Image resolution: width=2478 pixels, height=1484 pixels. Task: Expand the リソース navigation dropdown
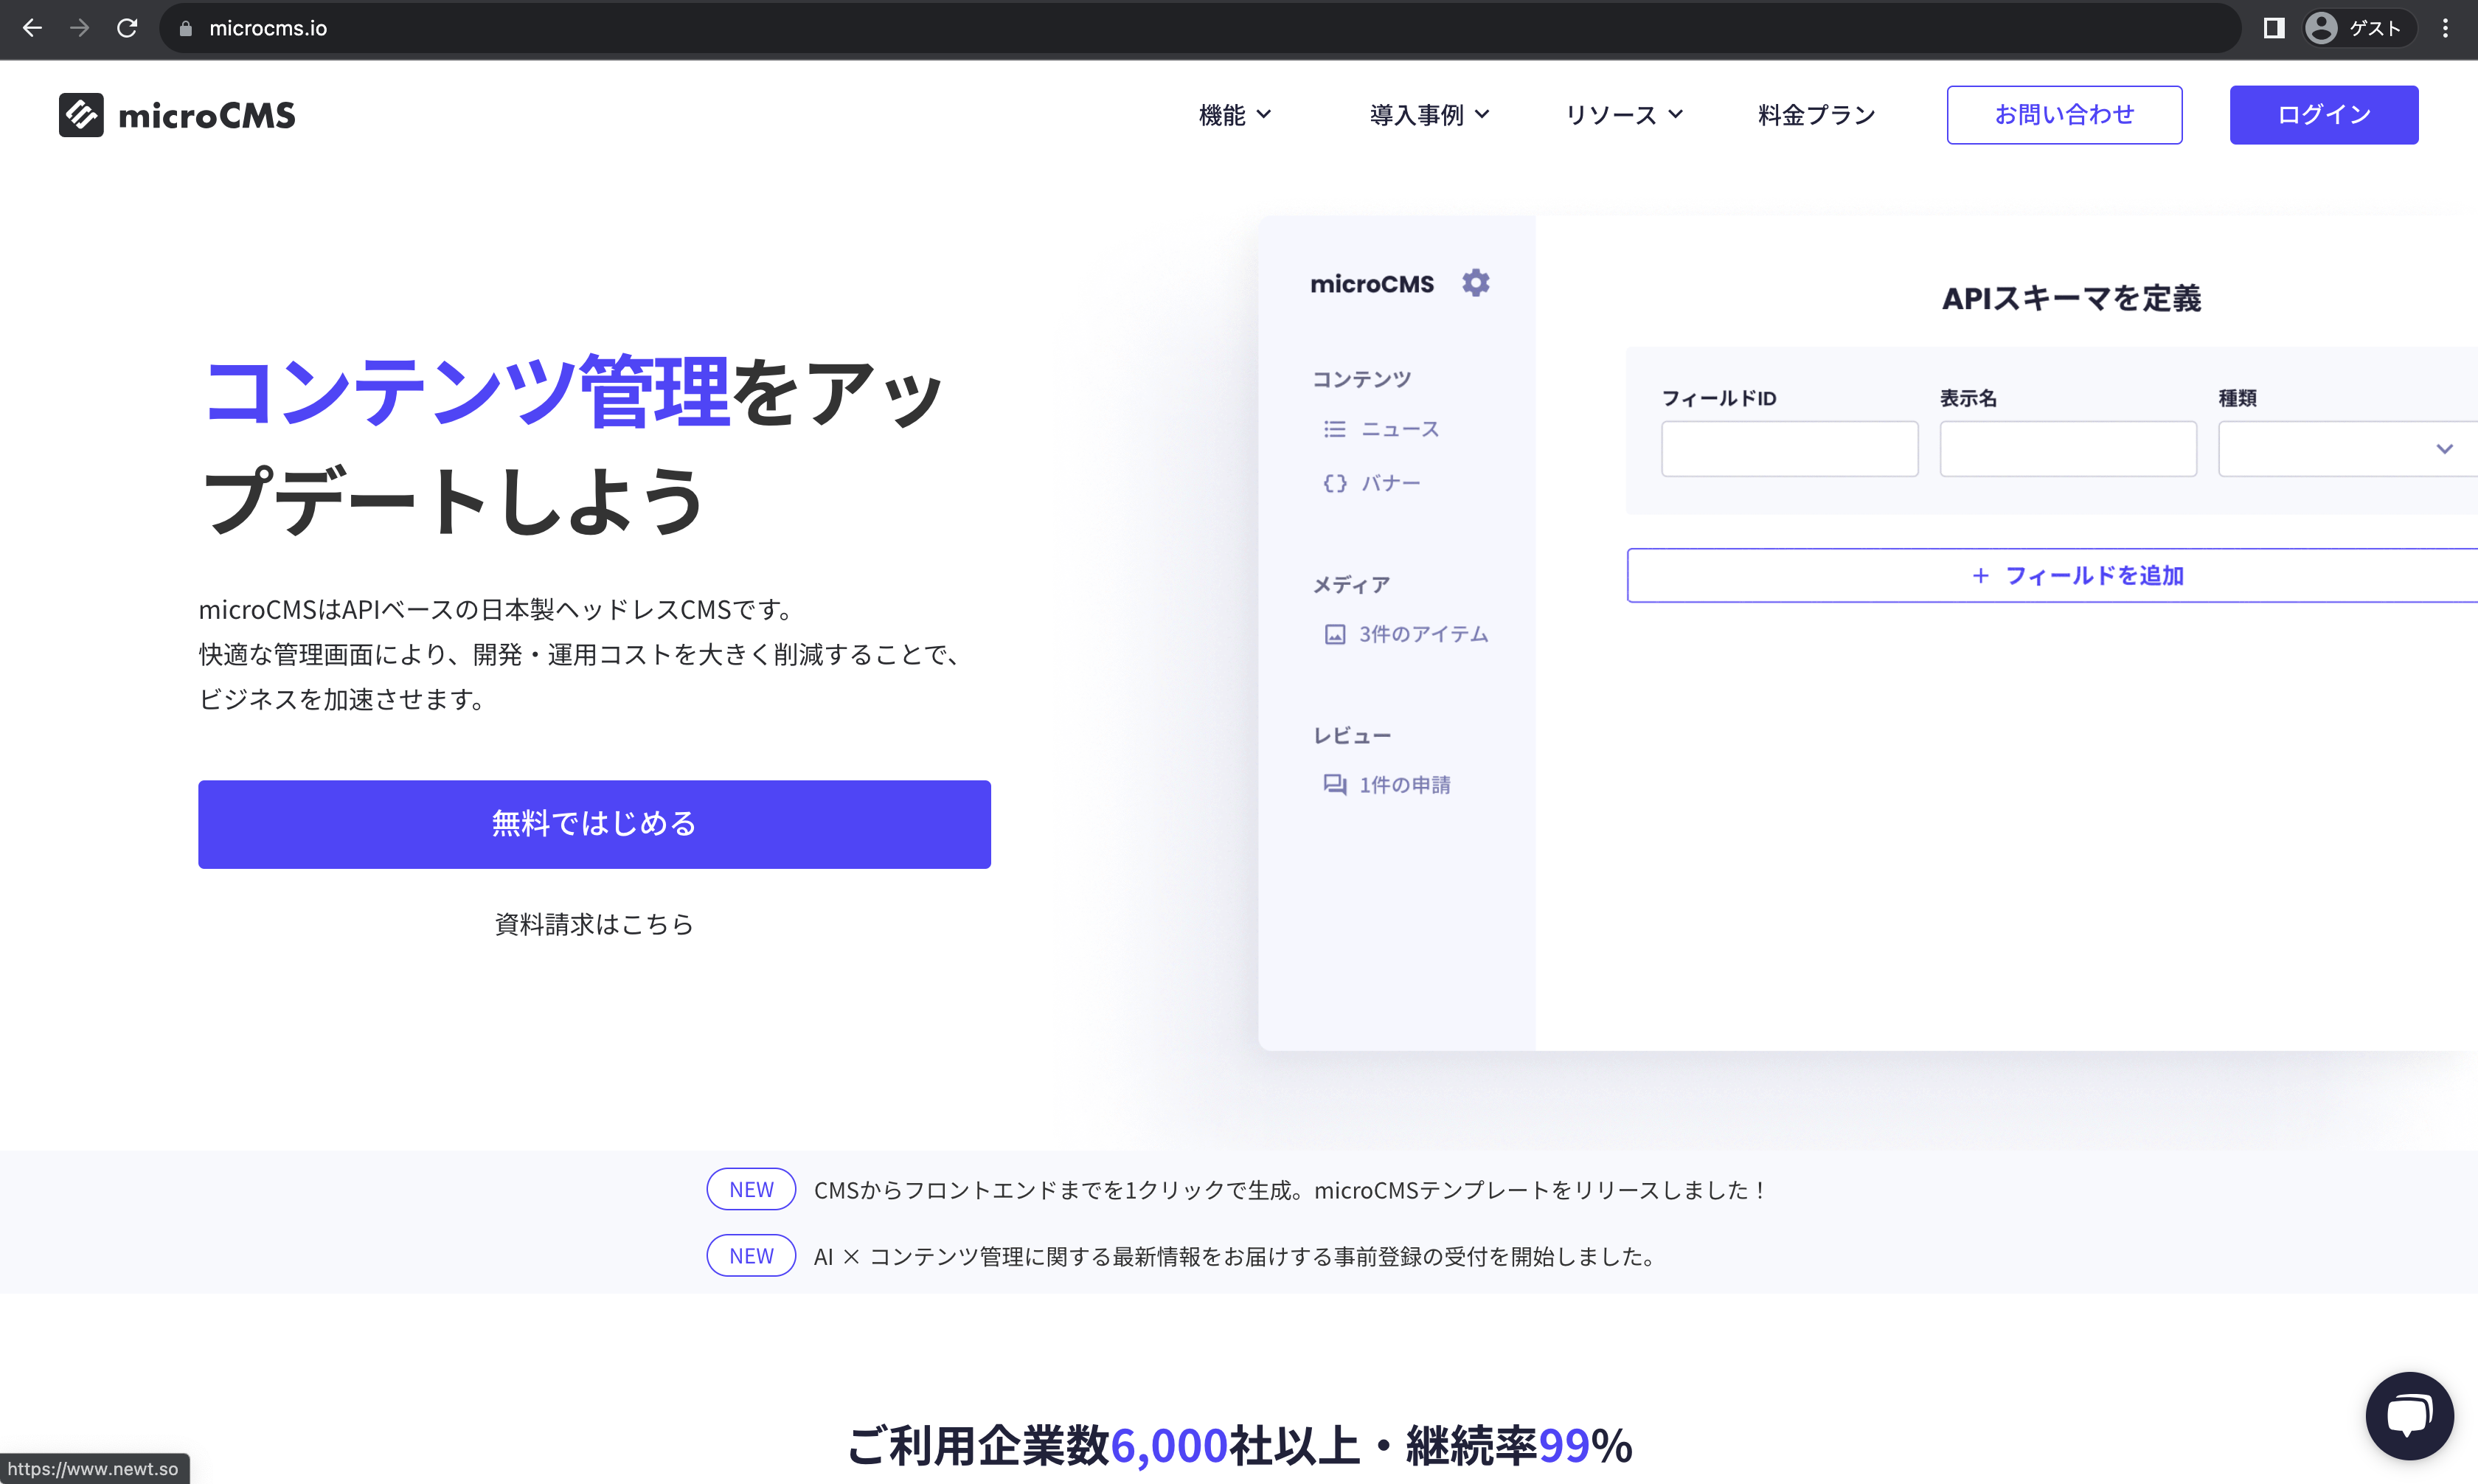coord(1623,115)
